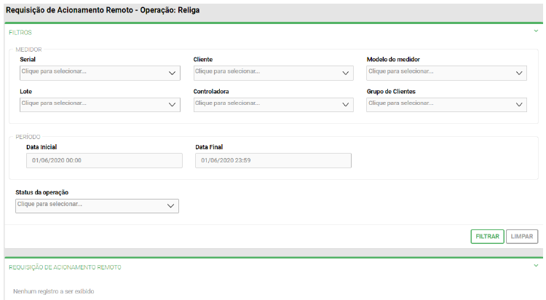Image resolution: width=546 pixels, height=300 pixels.
Task: Collapse the Filtros panel with its chevron
Action: 536,32
